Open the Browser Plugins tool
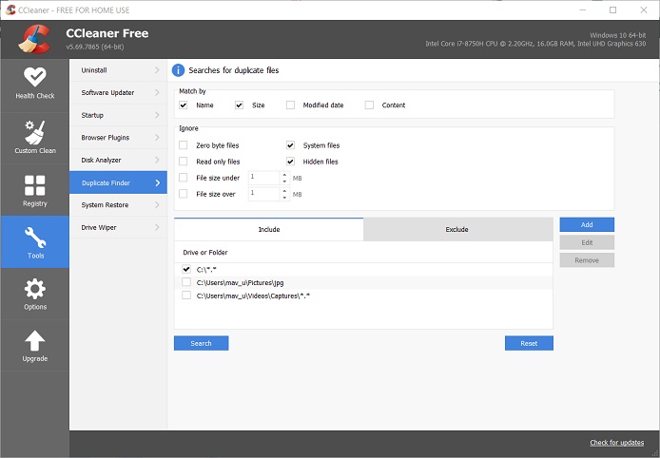This screenshot has width=660, height=458. tap(118, 138)
